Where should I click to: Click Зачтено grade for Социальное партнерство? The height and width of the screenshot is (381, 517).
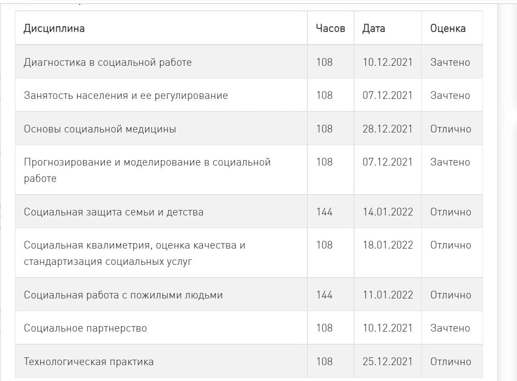click(x=450, y=328)
